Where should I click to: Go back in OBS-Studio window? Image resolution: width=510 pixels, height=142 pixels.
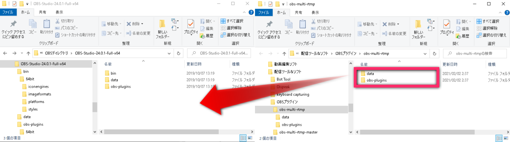coord(6,53)
